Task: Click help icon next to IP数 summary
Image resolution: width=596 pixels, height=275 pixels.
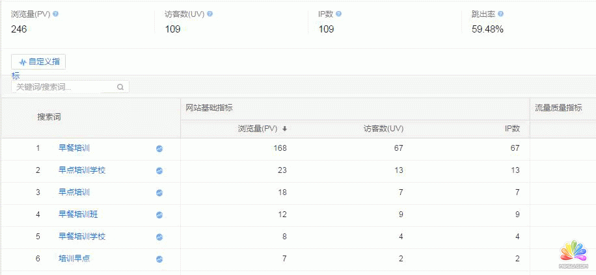Action: pos(339,14)
